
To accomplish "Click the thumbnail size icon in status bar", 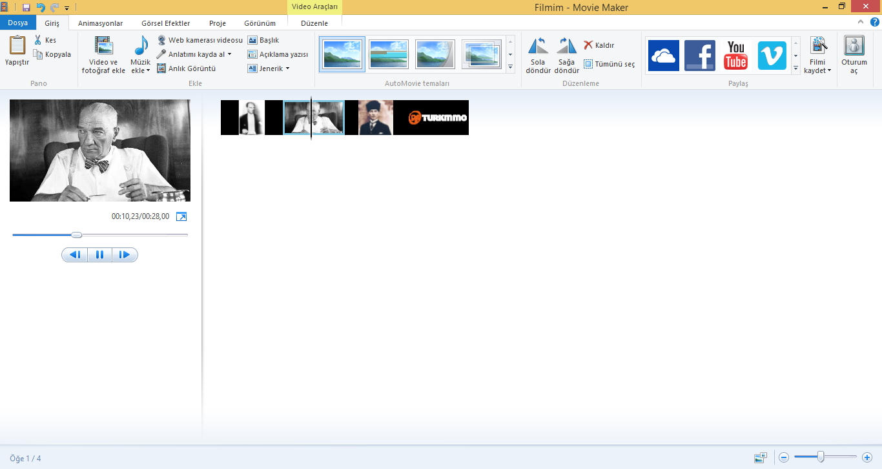I will pyautogui.click(x=761, y=457).
